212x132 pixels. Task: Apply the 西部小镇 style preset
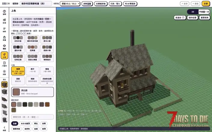[x=47, y=48]
